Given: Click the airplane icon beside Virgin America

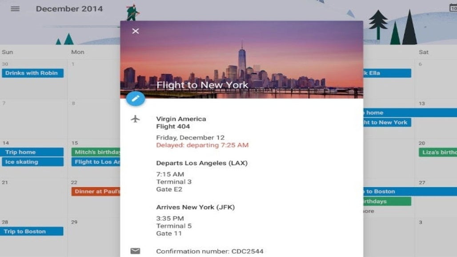Looking at the screenshot, I should coord(135,119).
